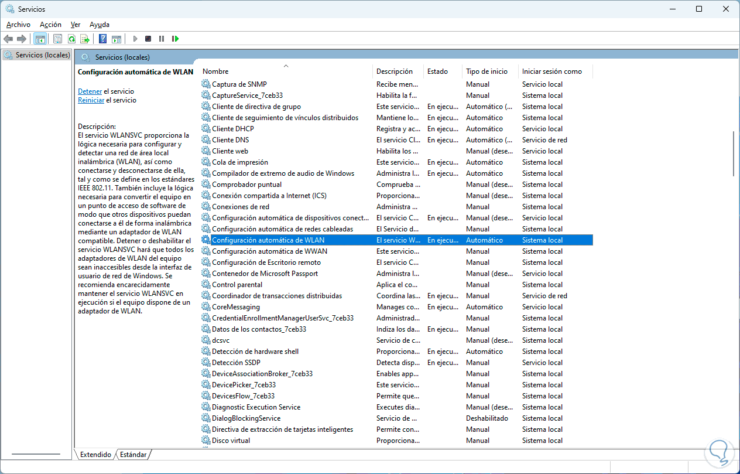Open the Ver menu
Viewport: 740px width, 474px height.
[75, 25]
